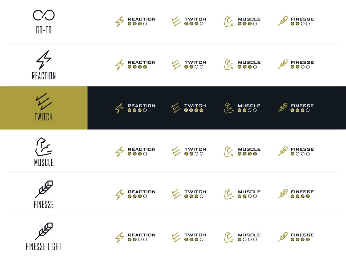Click the gold feather icon in the GO-TO row
The width and height of the screenshot is (346, 259).
(x=283, y=21)
